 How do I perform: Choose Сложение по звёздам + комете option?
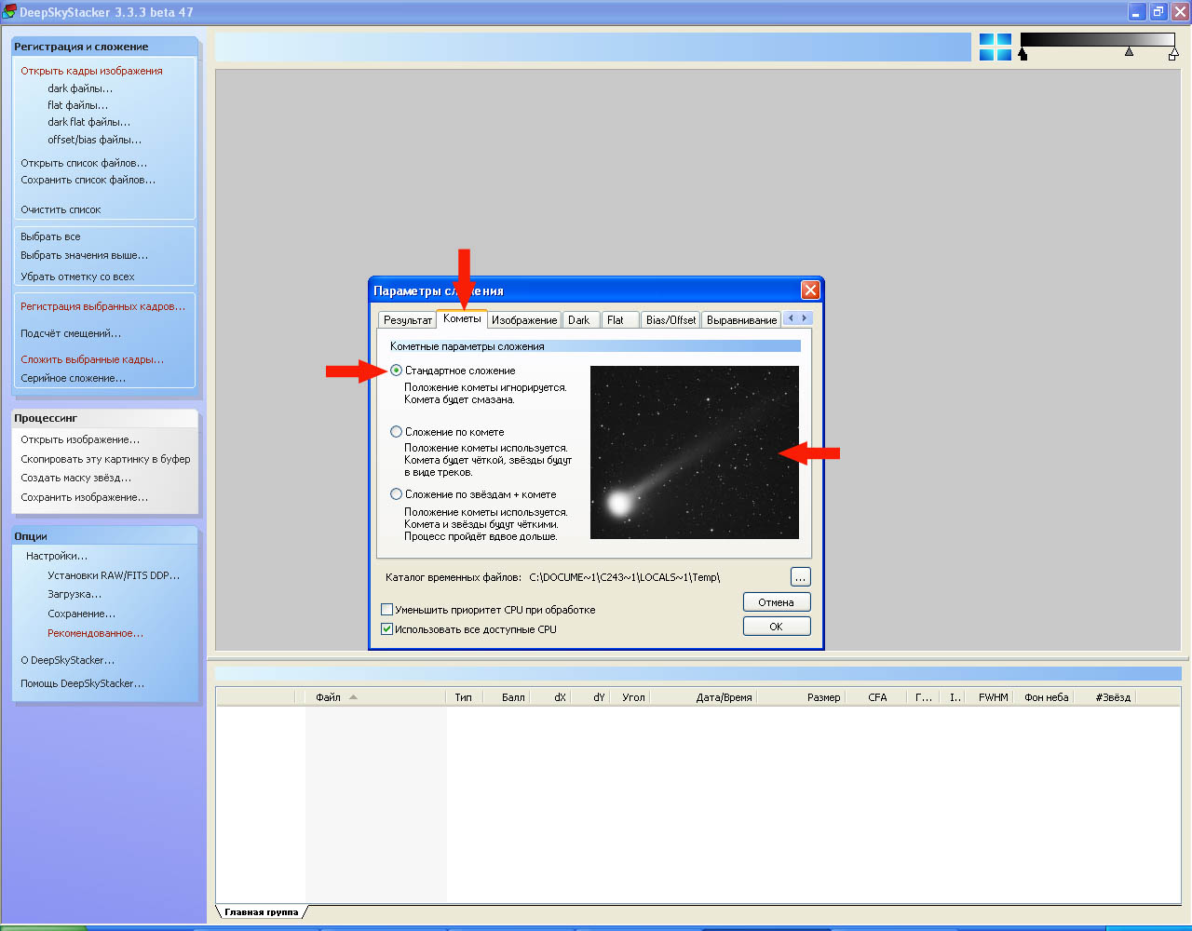click(397, 494)
